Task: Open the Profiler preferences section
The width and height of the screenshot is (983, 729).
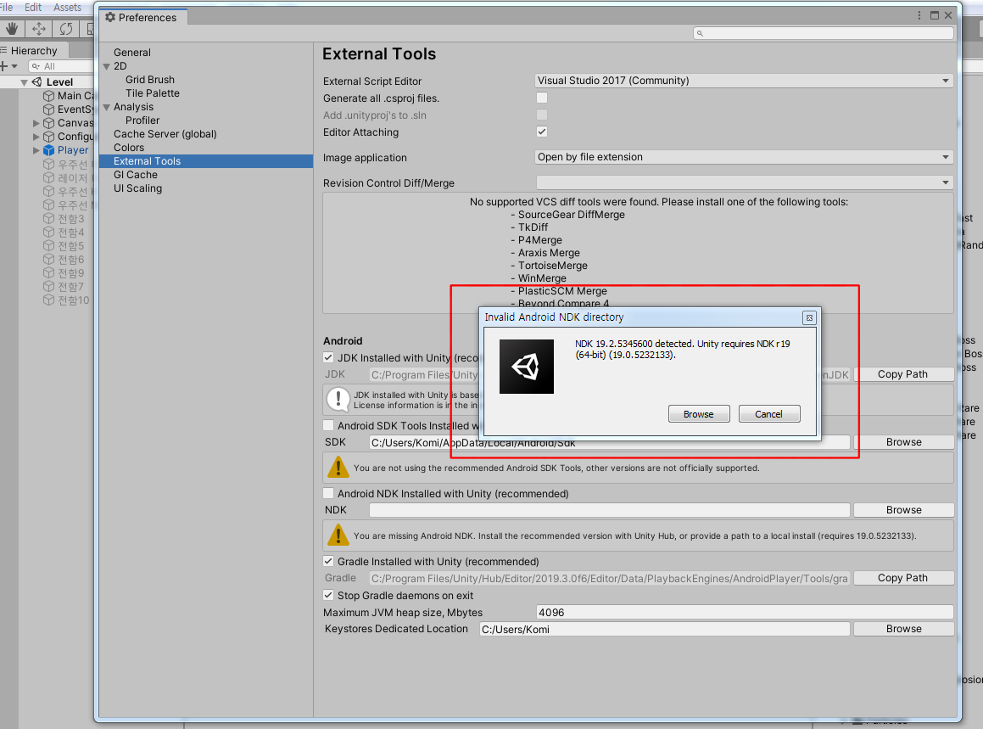Action: tap(142, 121)
